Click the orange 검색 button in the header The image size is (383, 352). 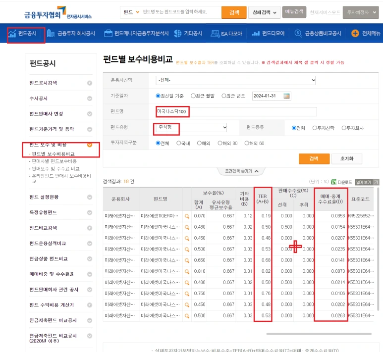(234, 12)
